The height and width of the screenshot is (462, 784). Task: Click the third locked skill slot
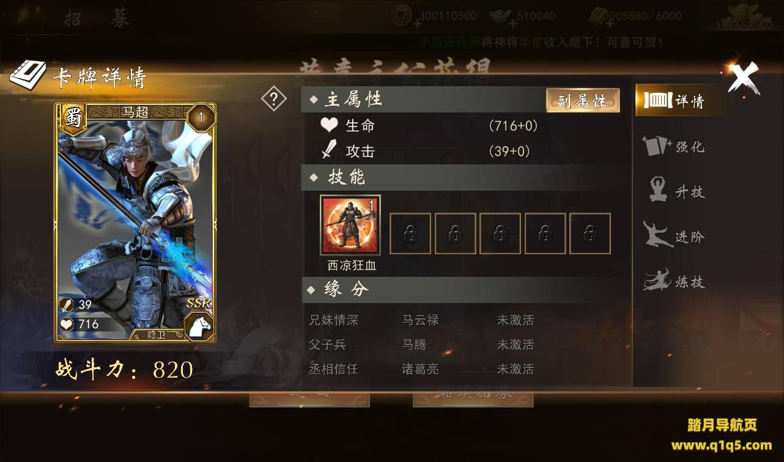tap(500, 233)
